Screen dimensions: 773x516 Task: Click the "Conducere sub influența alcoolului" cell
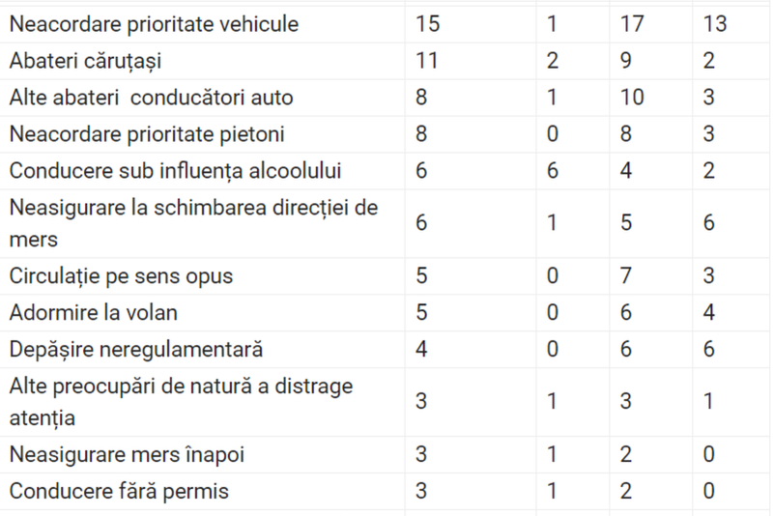coord(175,171)
